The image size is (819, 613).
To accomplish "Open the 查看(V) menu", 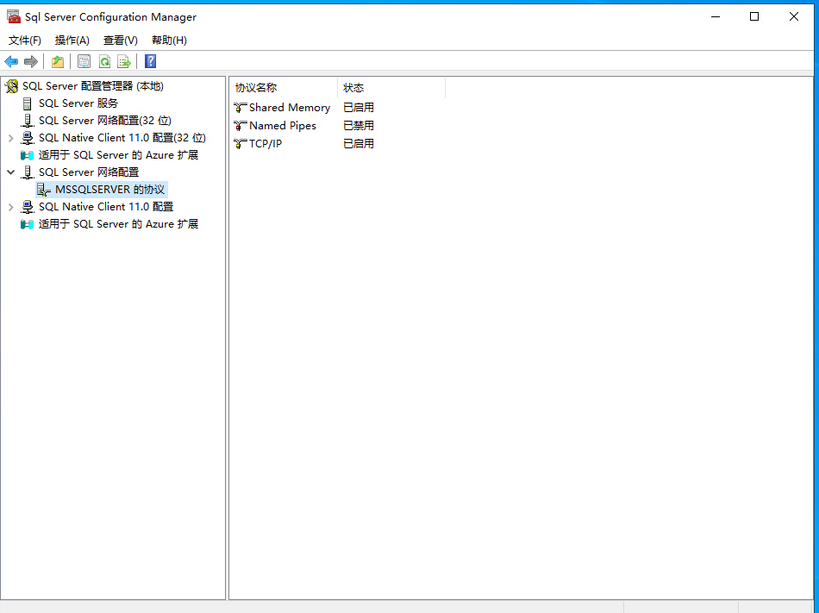I will [121, 41].
